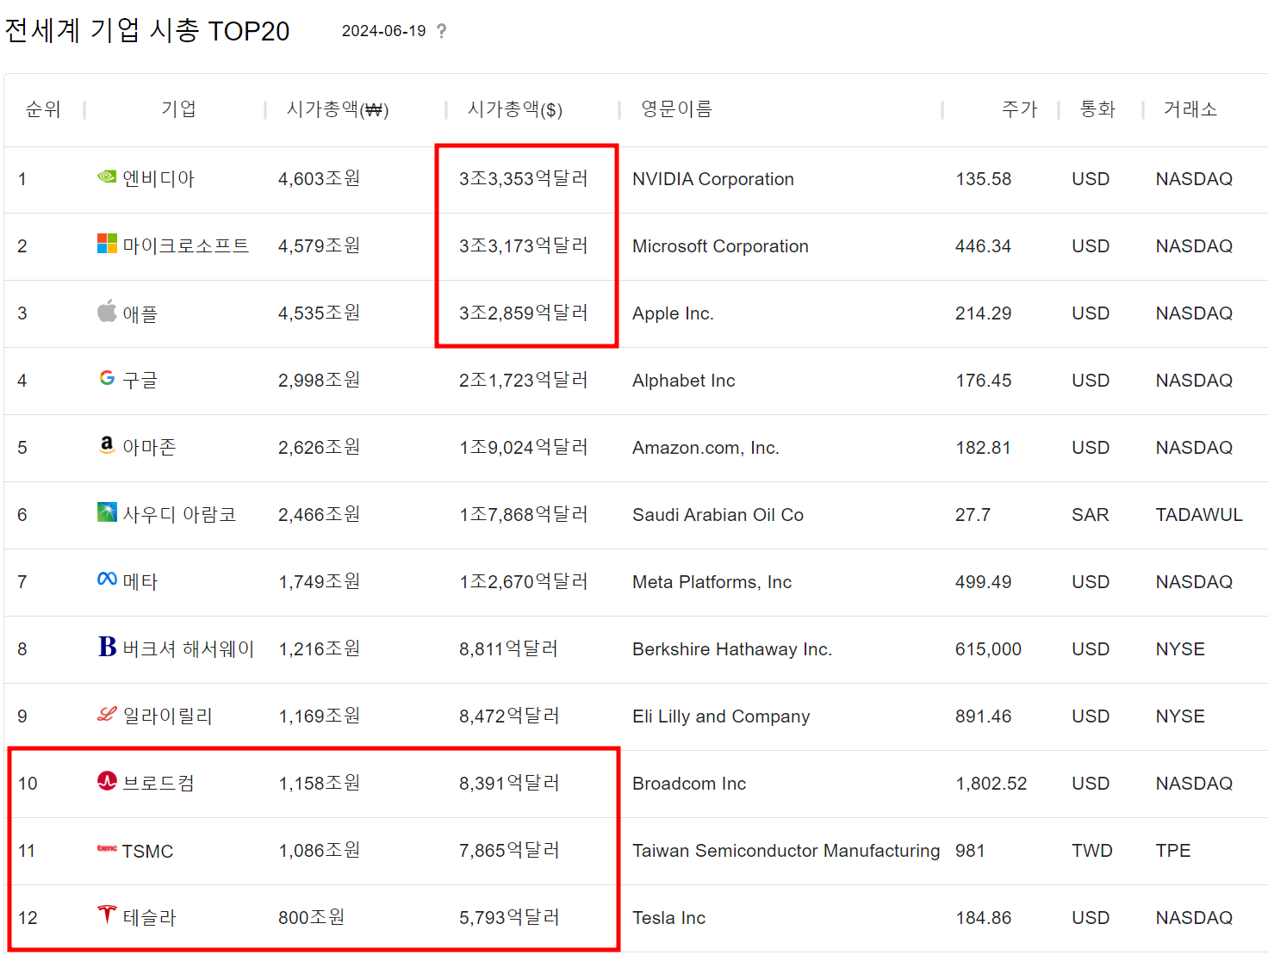Sort by the 시가총액($) column header
The width and height of the screenshot is (1268, 955).
(514, 109)
